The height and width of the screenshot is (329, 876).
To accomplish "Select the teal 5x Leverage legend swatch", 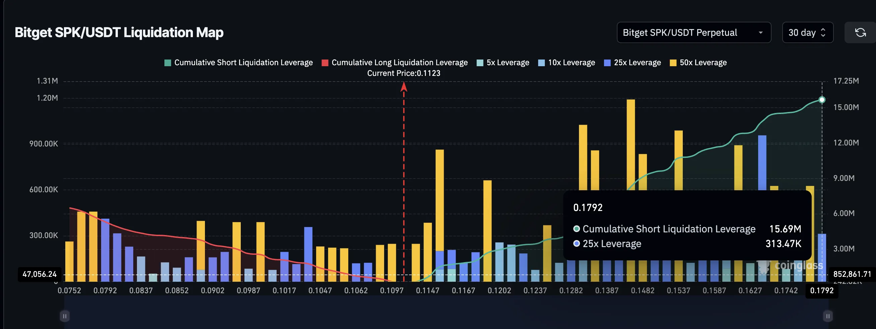I will pyautogui.click(x=480, y=63).
